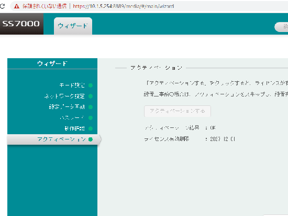Click the green dot beside 動作確認
Viewport: 288px width, 216px height.
(x=91, y=128)
